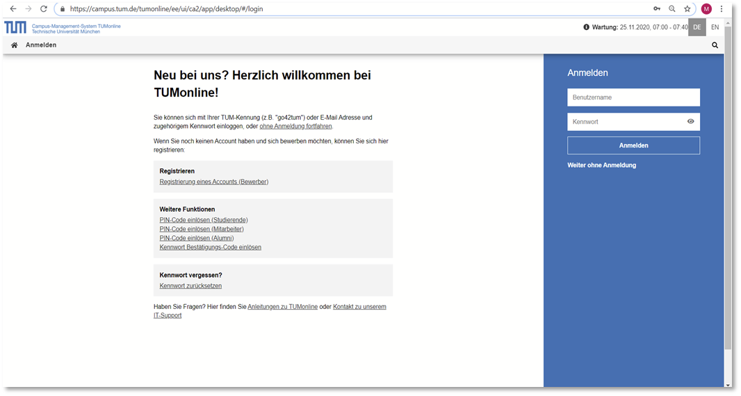741x396 pixels.
Task: Click Anmelden in navigation bar
Action: pos(41,45)
